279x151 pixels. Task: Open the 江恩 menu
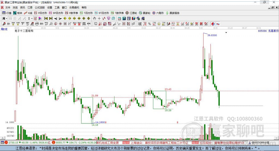pyautogui.click(x=30, y=7)
